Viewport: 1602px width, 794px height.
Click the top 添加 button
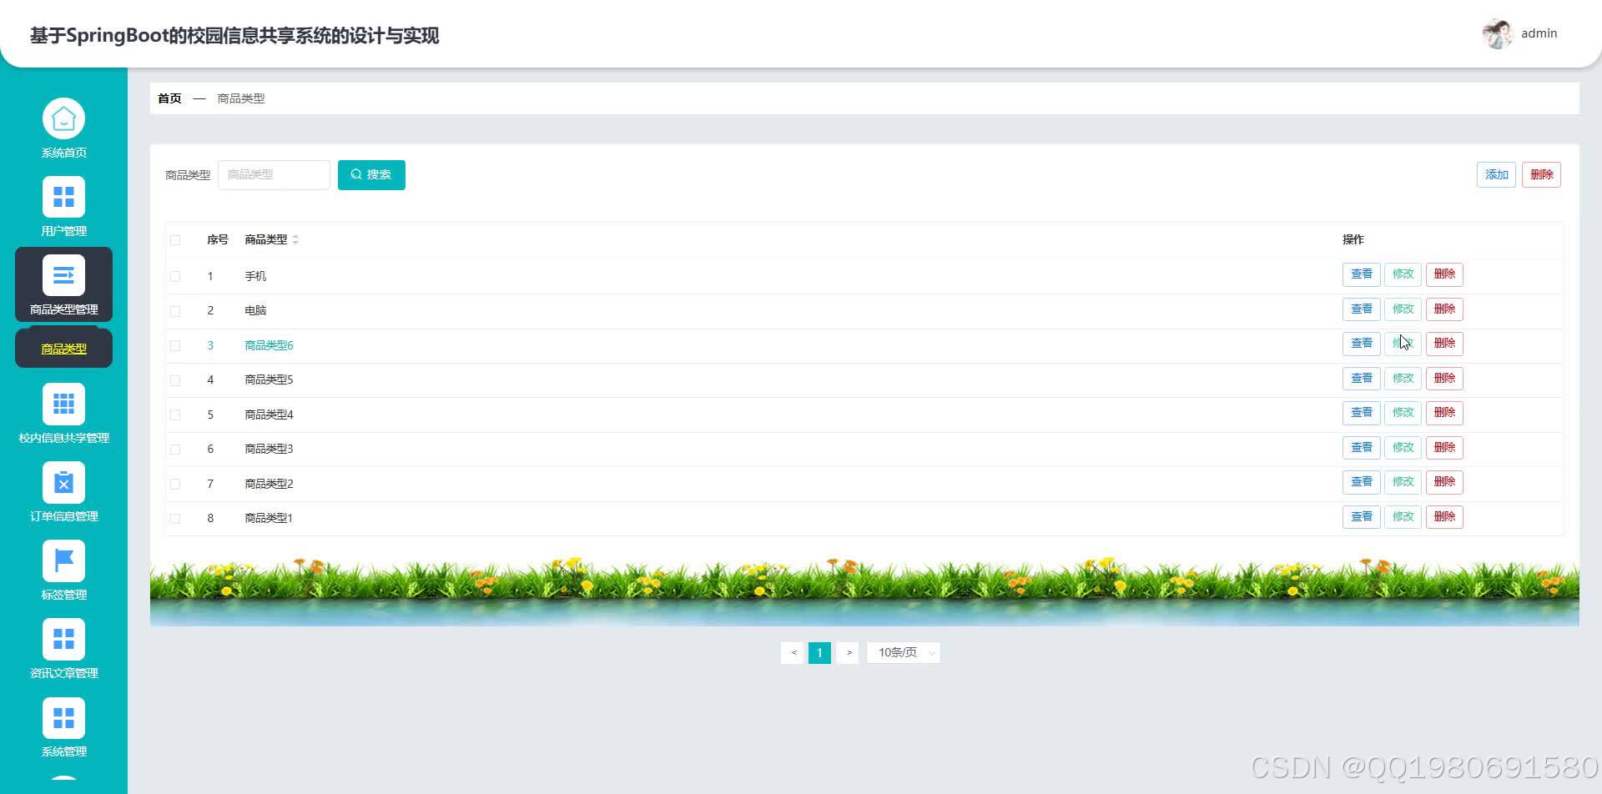(1496, 174)
